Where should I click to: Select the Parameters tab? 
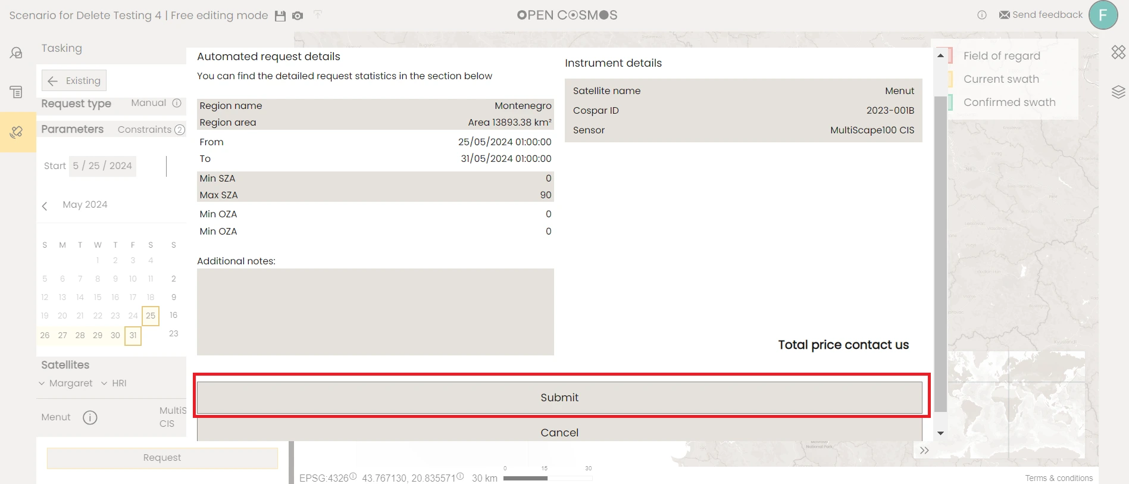coord(72,129)
